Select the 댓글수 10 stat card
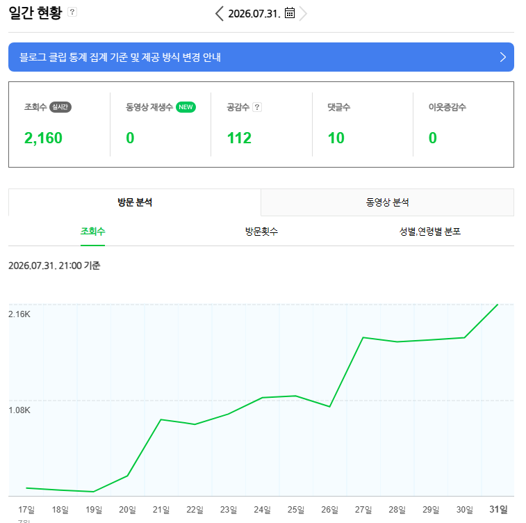 pyautogui.click(x=363, y=124)
